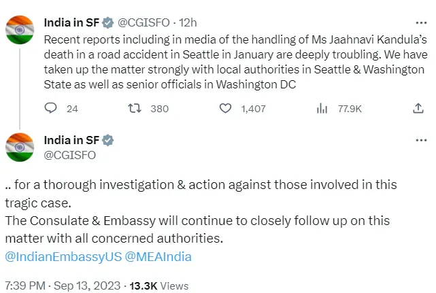Open the three-dot menu on second tweet
This screenshot has width=436, height=293.
pyautogui.click(x=421, y=141)
